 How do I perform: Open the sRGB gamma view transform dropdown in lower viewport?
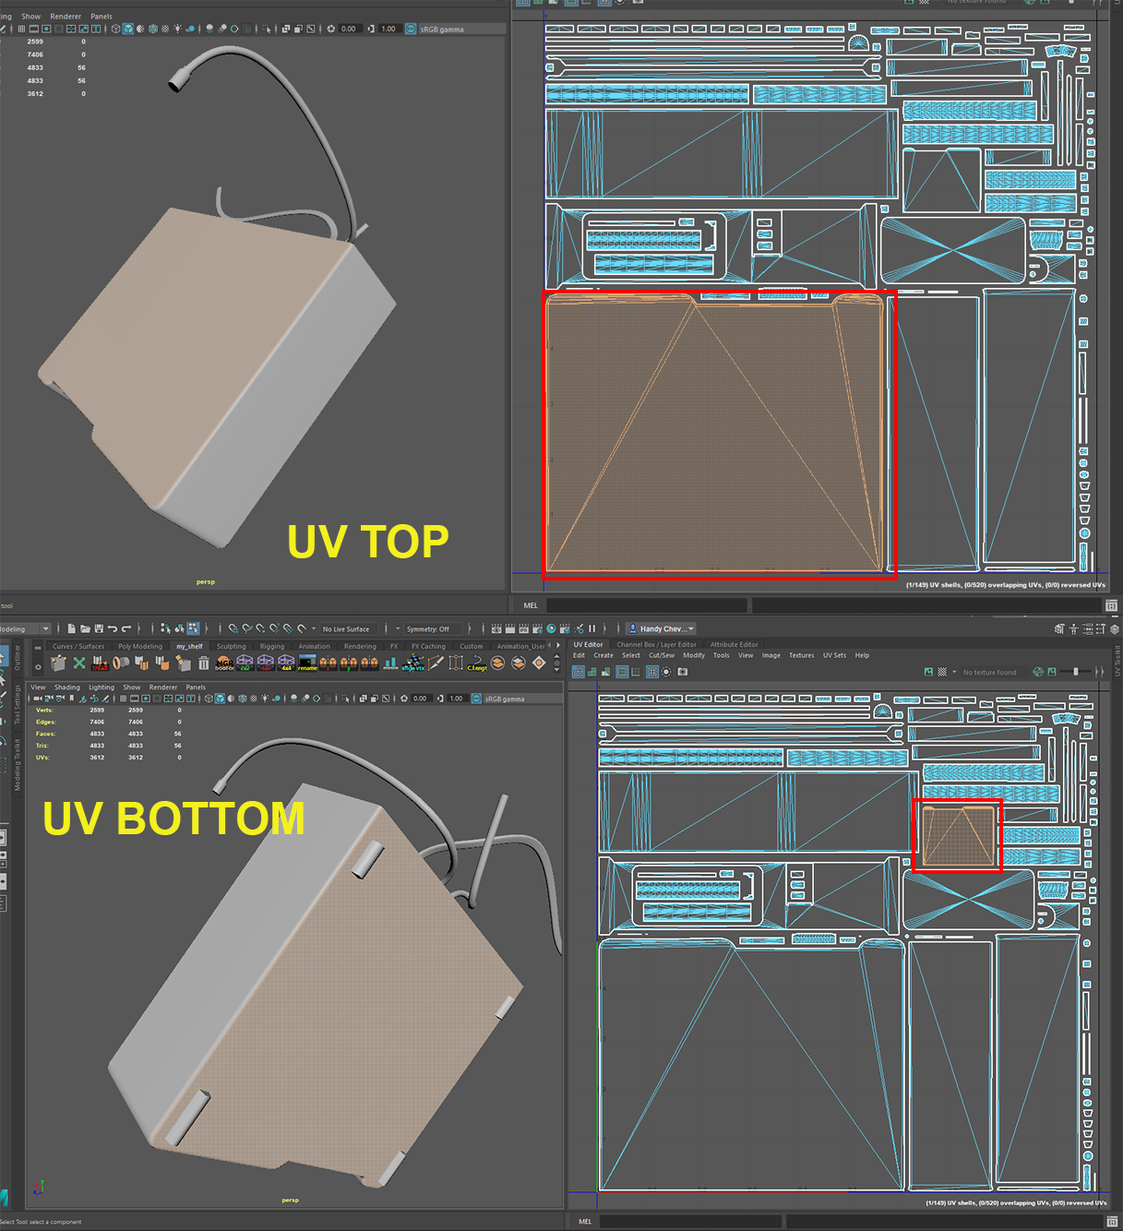522,699
